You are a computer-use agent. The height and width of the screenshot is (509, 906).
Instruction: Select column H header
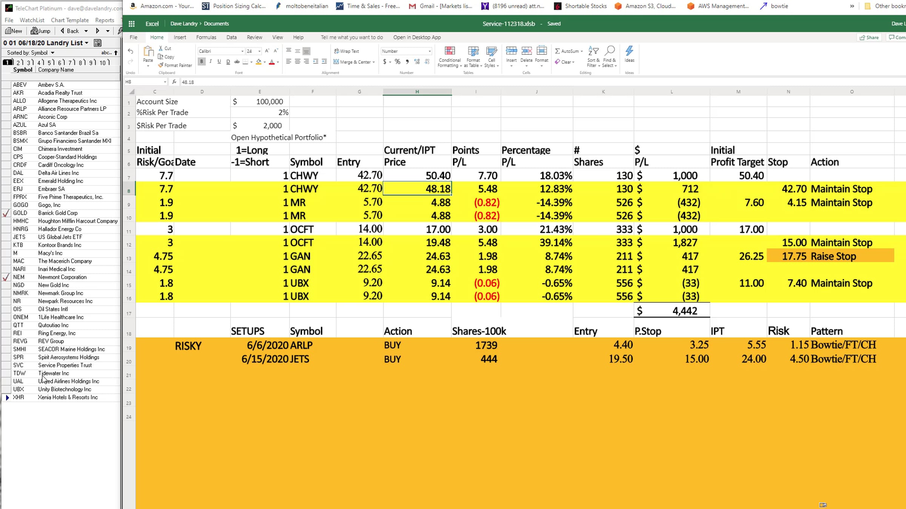pos(417,92)
